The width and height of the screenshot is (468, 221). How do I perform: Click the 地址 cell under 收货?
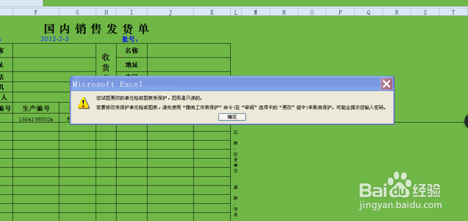click(132, 65)
